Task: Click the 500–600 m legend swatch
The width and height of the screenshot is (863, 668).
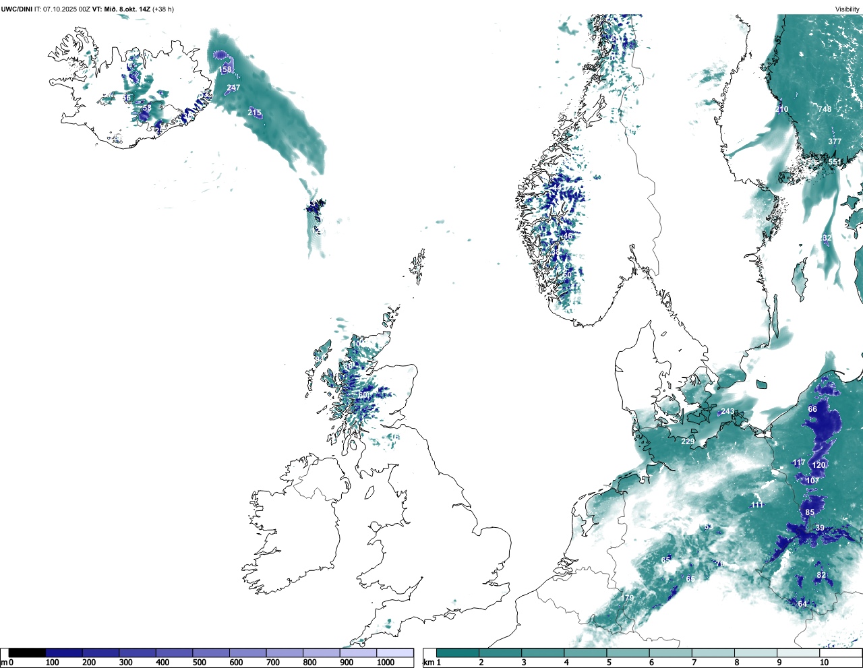Action: 211,652
